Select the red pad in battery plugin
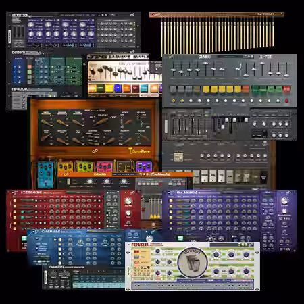This screenshot has height=304, width=304. (30, 67)
